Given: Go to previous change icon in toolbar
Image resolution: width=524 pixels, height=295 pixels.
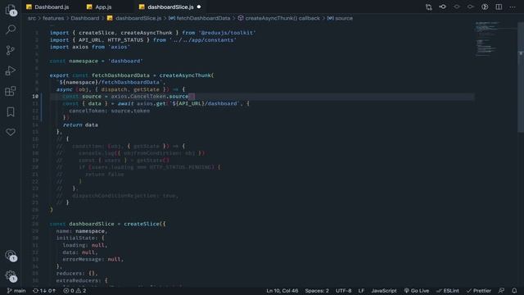Looking at the screenshot, I should (457, 7).
